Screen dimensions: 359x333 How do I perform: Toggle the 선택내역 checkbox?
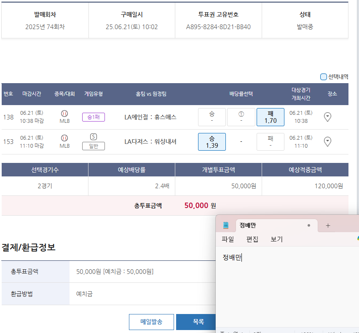[324, 77]
